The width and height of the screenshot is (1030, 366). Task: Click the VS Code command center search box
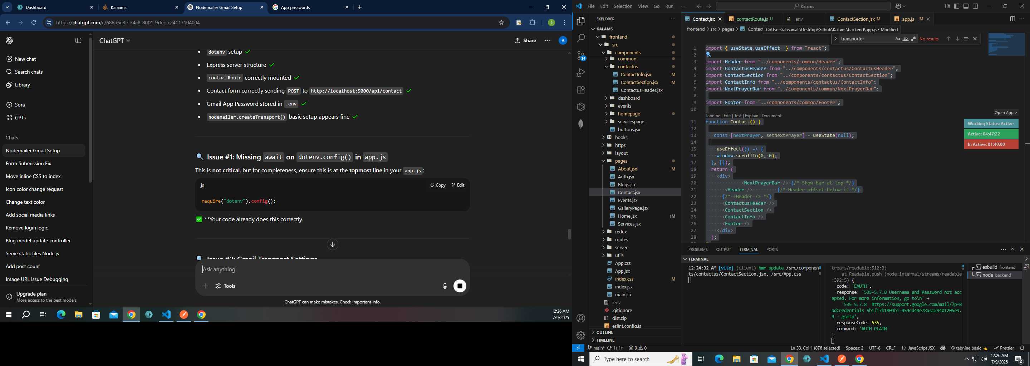point(803,6)
